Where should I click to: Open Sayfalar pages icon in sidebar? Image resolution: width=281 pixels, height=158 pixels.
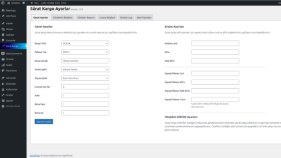3,35
